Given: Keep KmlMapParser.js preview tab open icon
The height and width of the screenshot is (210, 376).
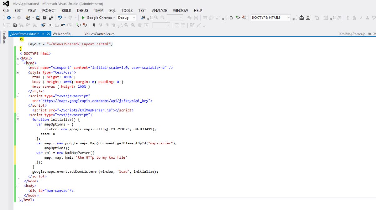Looking at the screenshot, I should click(369, 34).
